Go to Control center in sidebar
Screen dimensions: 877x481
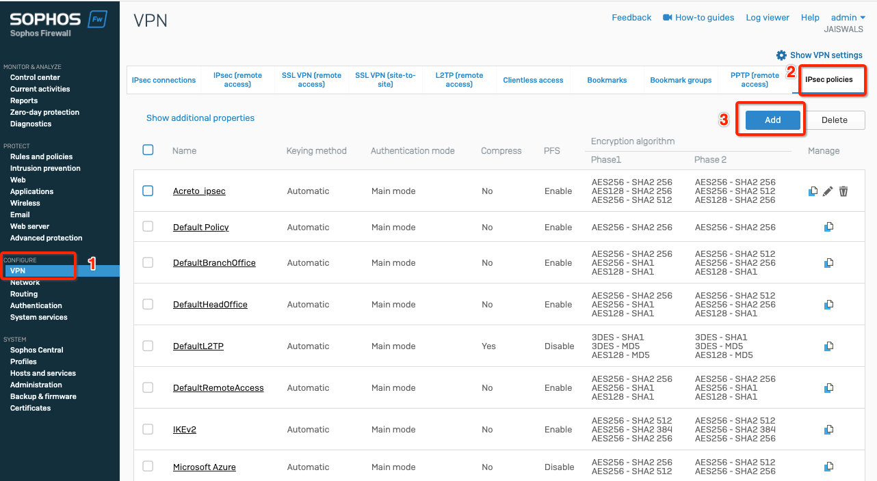[35, 77]
